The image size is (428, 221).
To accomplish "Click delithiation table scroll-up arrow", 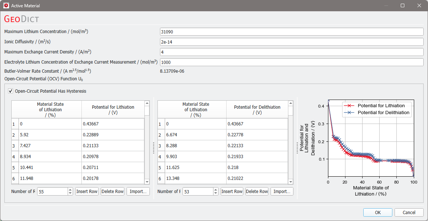I will tap(291, 103).
